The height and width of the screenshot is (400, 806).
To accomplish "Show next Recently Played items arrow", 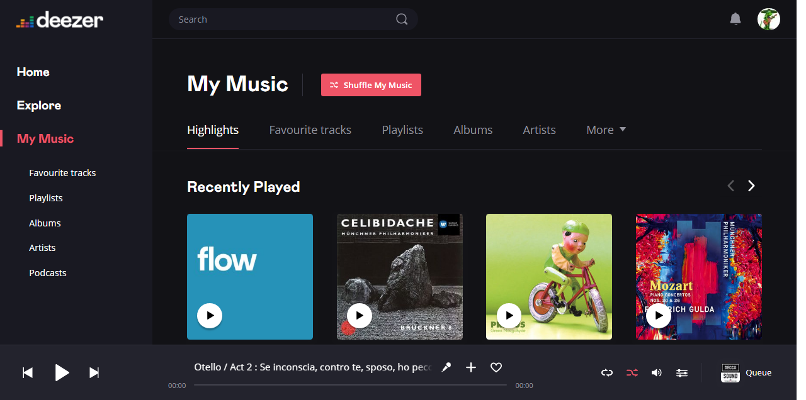I will click(x=751, y=186).
